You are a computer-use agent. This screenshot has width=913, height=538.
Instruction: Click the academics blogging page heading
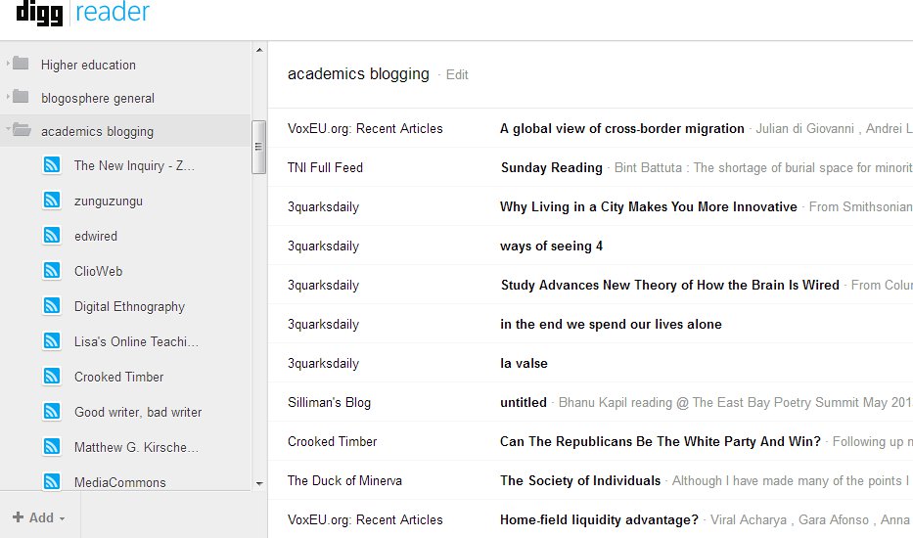coord(358,74)
